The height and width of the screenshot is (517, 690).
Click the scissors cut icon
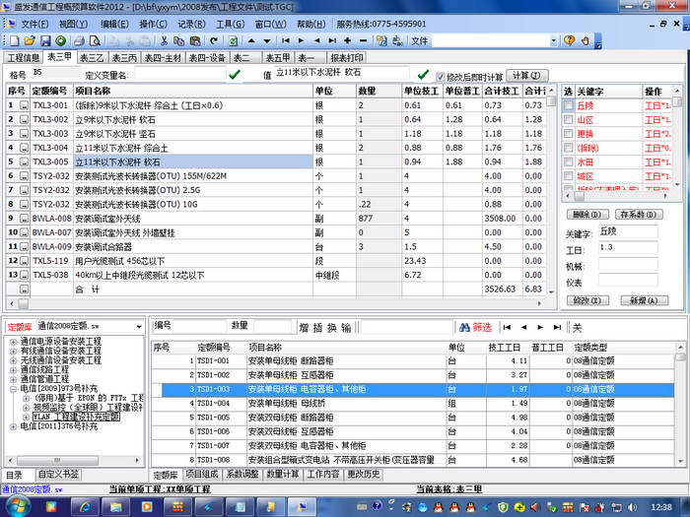click(165, 41)
